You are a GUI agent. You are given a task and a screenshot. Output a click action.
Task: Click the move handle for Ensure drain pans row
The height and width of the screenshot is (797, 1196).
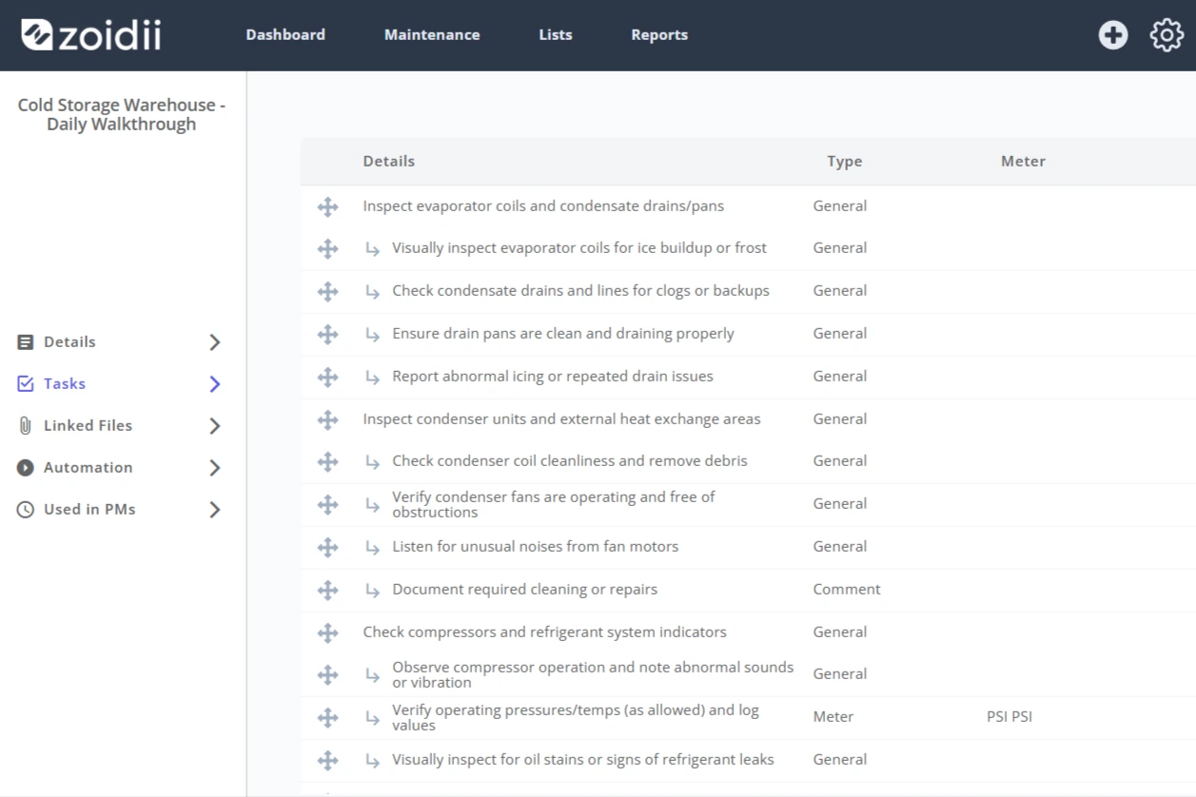tap(327, 334)
